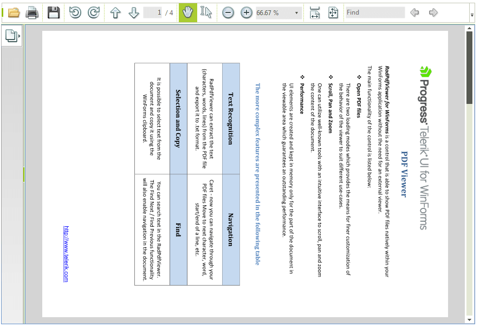Viewport: 480px width, 328px height.
Task: Open the 66.67 % zoom level dropdown
Action: click(x=296, y=13)
